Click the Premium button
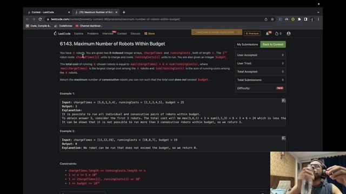The image size is (346, 194). click(252, 33)
